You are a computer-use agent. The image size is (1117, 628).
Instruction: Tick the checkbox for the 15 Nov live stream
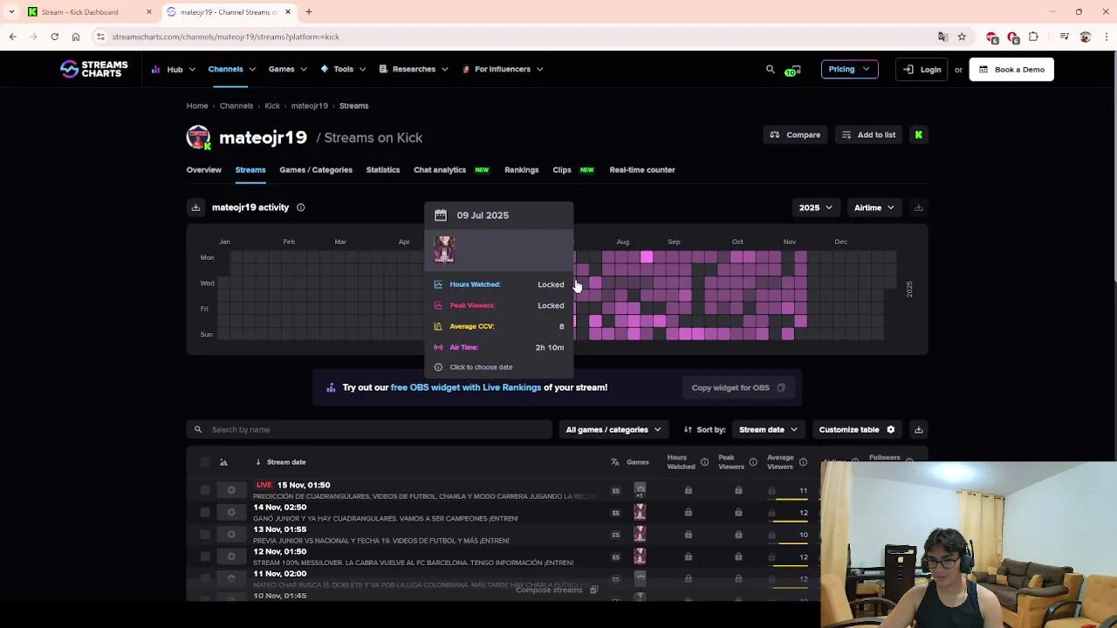205,490
